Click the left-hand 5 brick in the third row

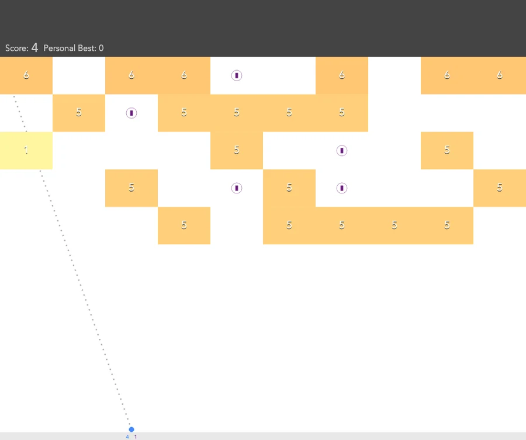[x=237, y=151]
